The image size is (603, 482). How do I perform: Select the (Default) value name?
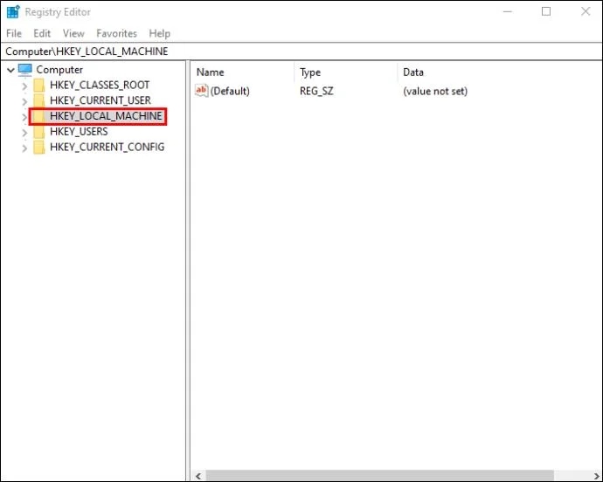230,91
